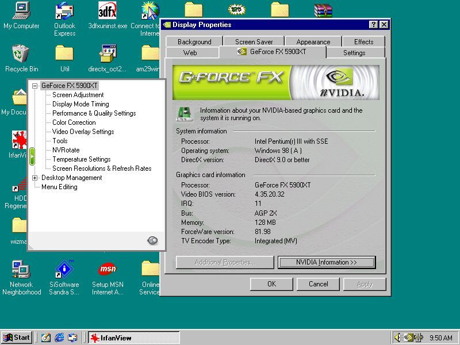Open Screen Resolutions & Refresh Rates entry
The height and width of the screenshot is (345, 460).
102,168
